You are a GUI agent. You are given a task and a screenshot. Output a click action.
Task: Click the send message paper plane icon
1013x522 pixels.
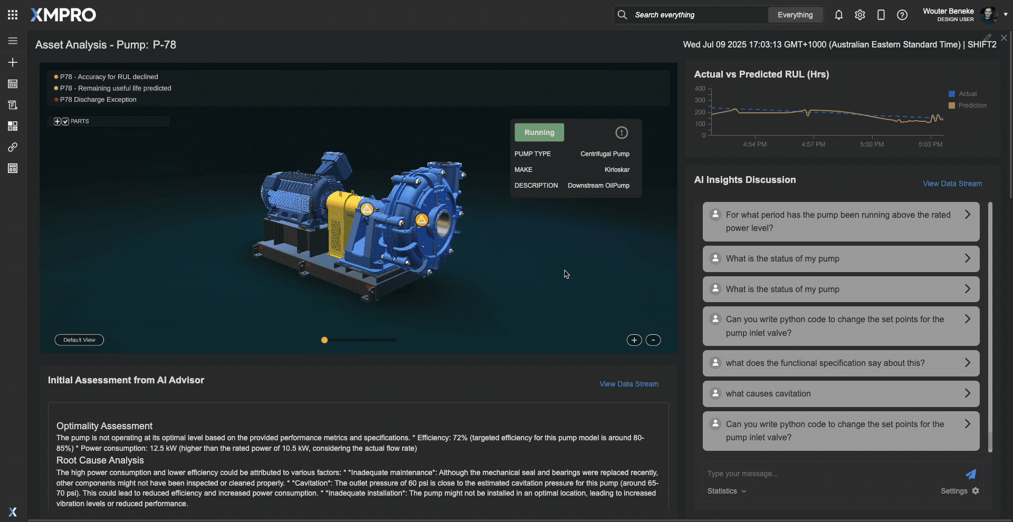(x=970, y=474)
